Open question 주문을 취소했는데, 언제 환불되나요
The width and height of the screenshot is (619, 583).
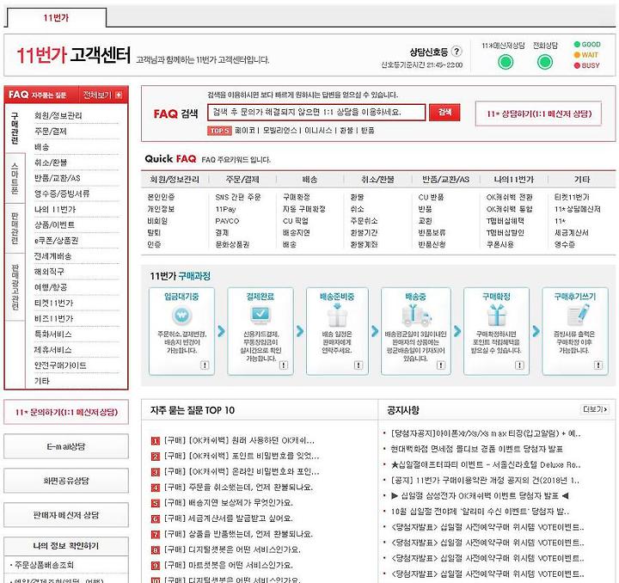(x=238, y=488)
